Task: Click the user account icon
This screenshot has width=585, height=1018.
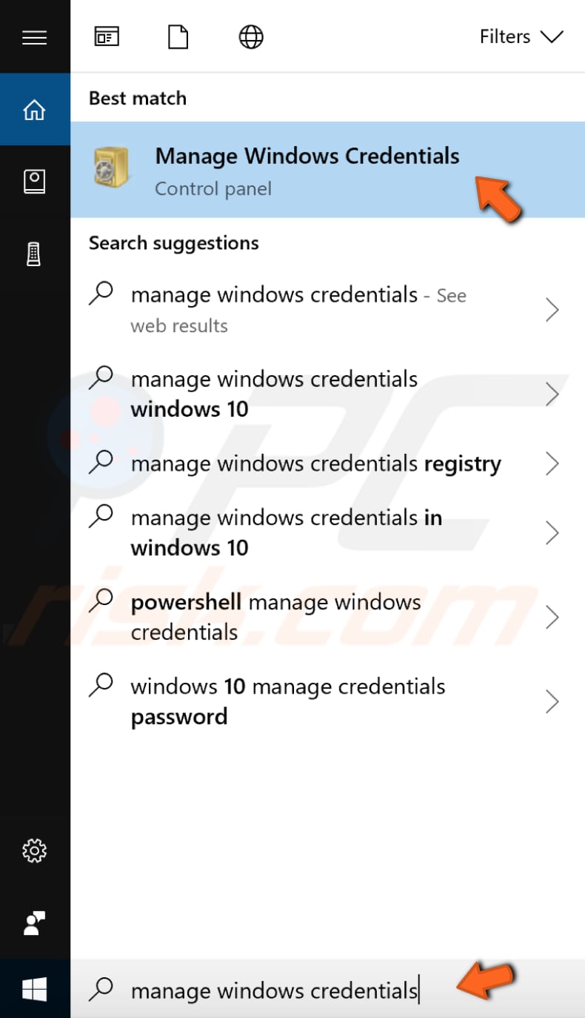Action: pyautogui.click(x=34, y=924)
